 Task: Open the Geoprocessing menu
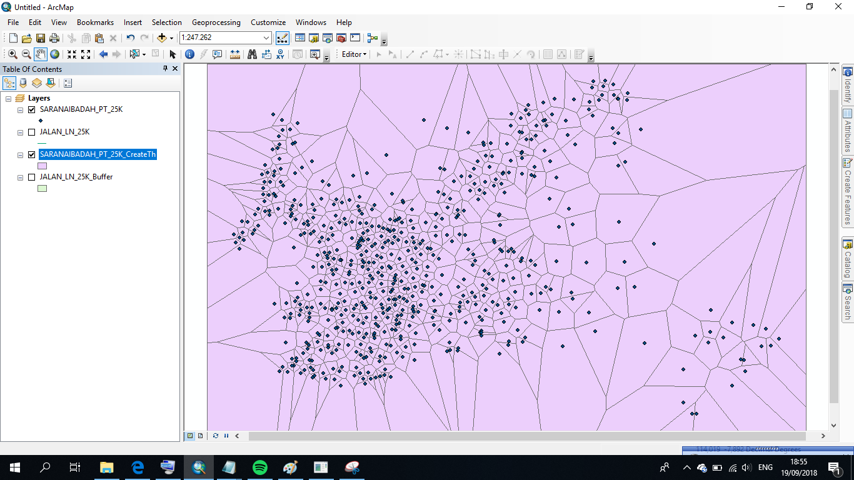[216, 22]
